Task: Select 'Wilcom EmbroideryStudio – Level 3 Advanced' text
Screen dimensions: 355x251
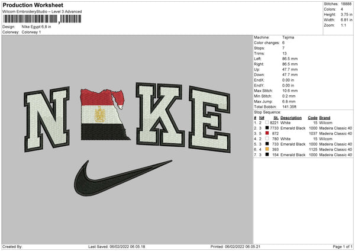Action: coord(42,12)
